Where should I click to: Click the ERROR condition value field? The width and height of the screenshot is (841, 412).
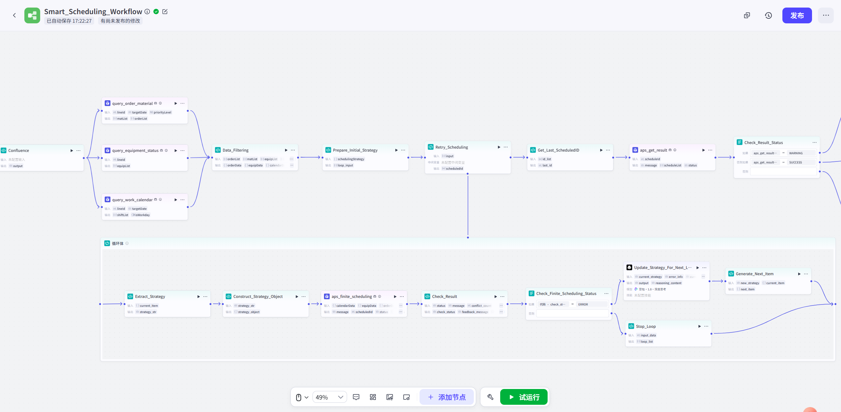(x=592, y=304)
